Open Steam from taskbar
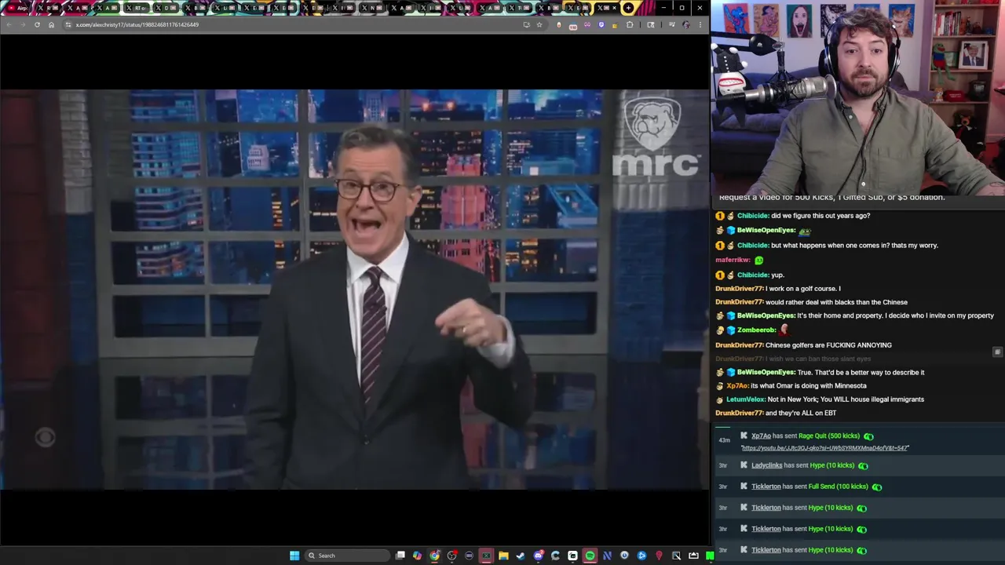The height and width of the screenshot is (565, 1005). (520, 556)
